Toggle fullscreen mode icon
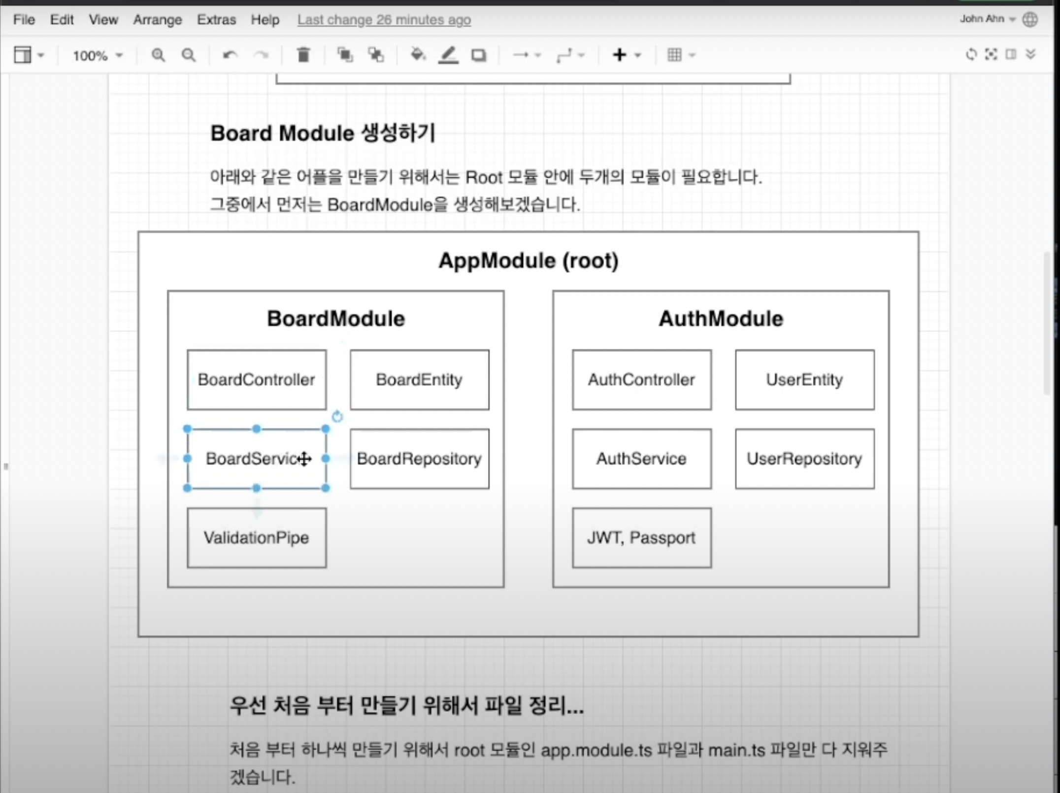Screen dimensions: 1060x793 (991, 54)
